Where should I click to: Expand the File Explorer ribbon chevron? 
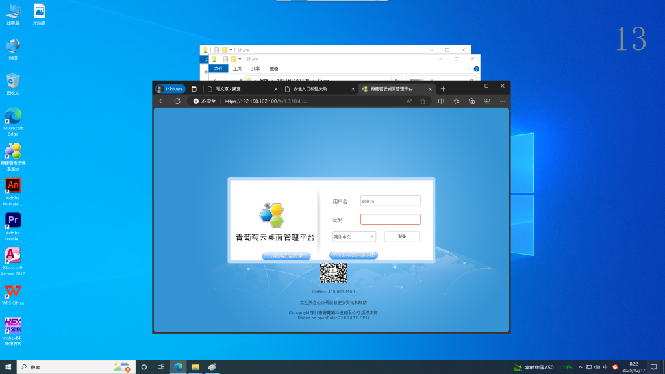pos(469,68)
